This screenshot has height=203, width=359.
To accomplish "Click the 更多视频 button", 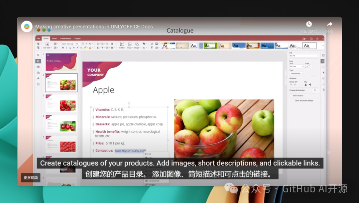I will (x=31, y=178).
